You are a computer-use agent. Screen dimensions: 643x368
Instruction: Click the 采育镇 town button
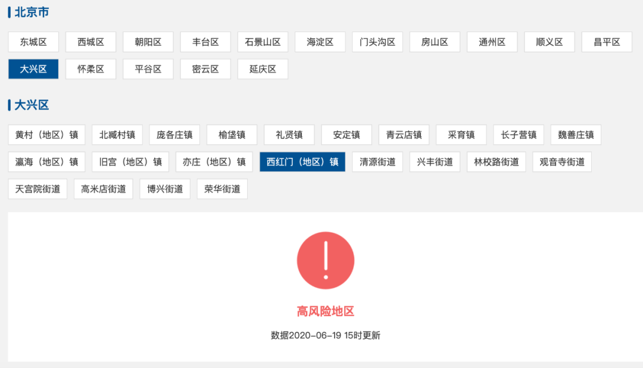[461, 135]
